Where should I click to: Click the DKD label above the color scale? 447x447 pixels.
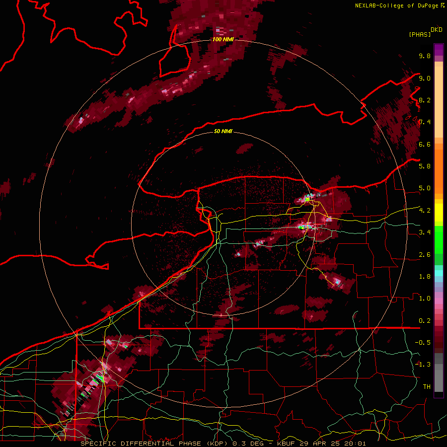(437, 30)
